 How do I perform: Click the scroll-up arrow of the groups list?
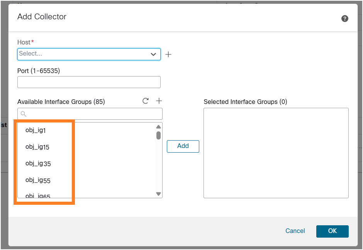coord(158,126)
